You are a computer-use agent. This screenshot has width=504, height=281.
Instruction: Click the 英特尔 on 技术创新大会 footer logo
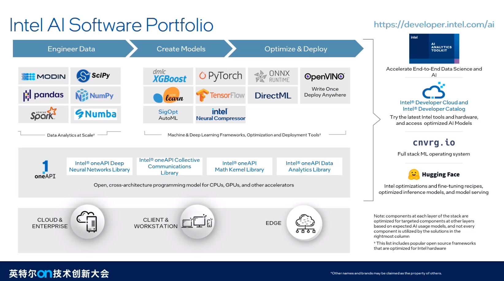coord(59,274)
